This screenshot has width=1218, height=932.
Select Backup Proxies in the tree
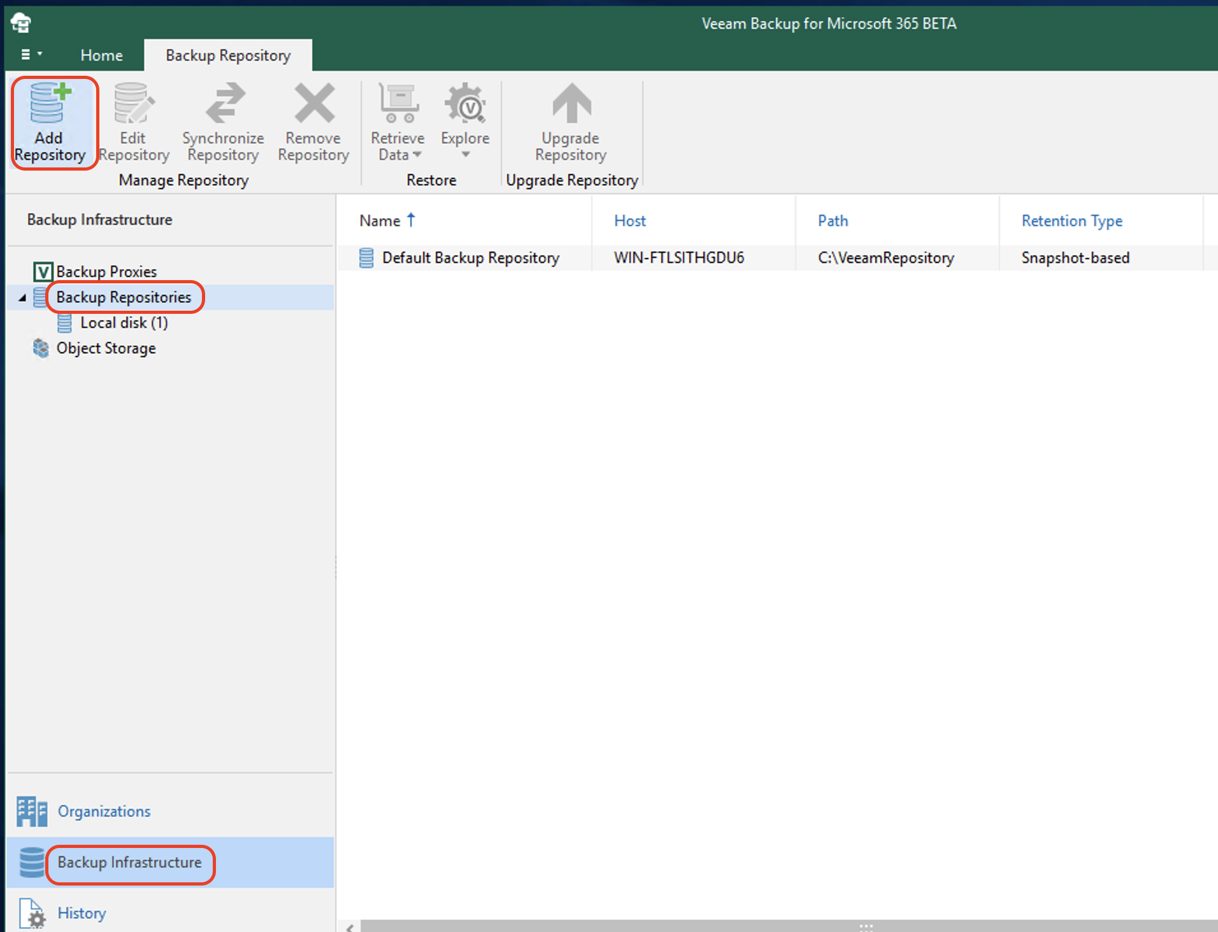coord(106,272)
